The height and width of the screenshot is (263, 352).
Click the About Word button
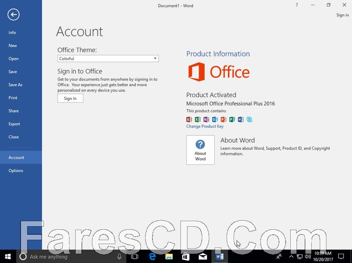point(200,150)
